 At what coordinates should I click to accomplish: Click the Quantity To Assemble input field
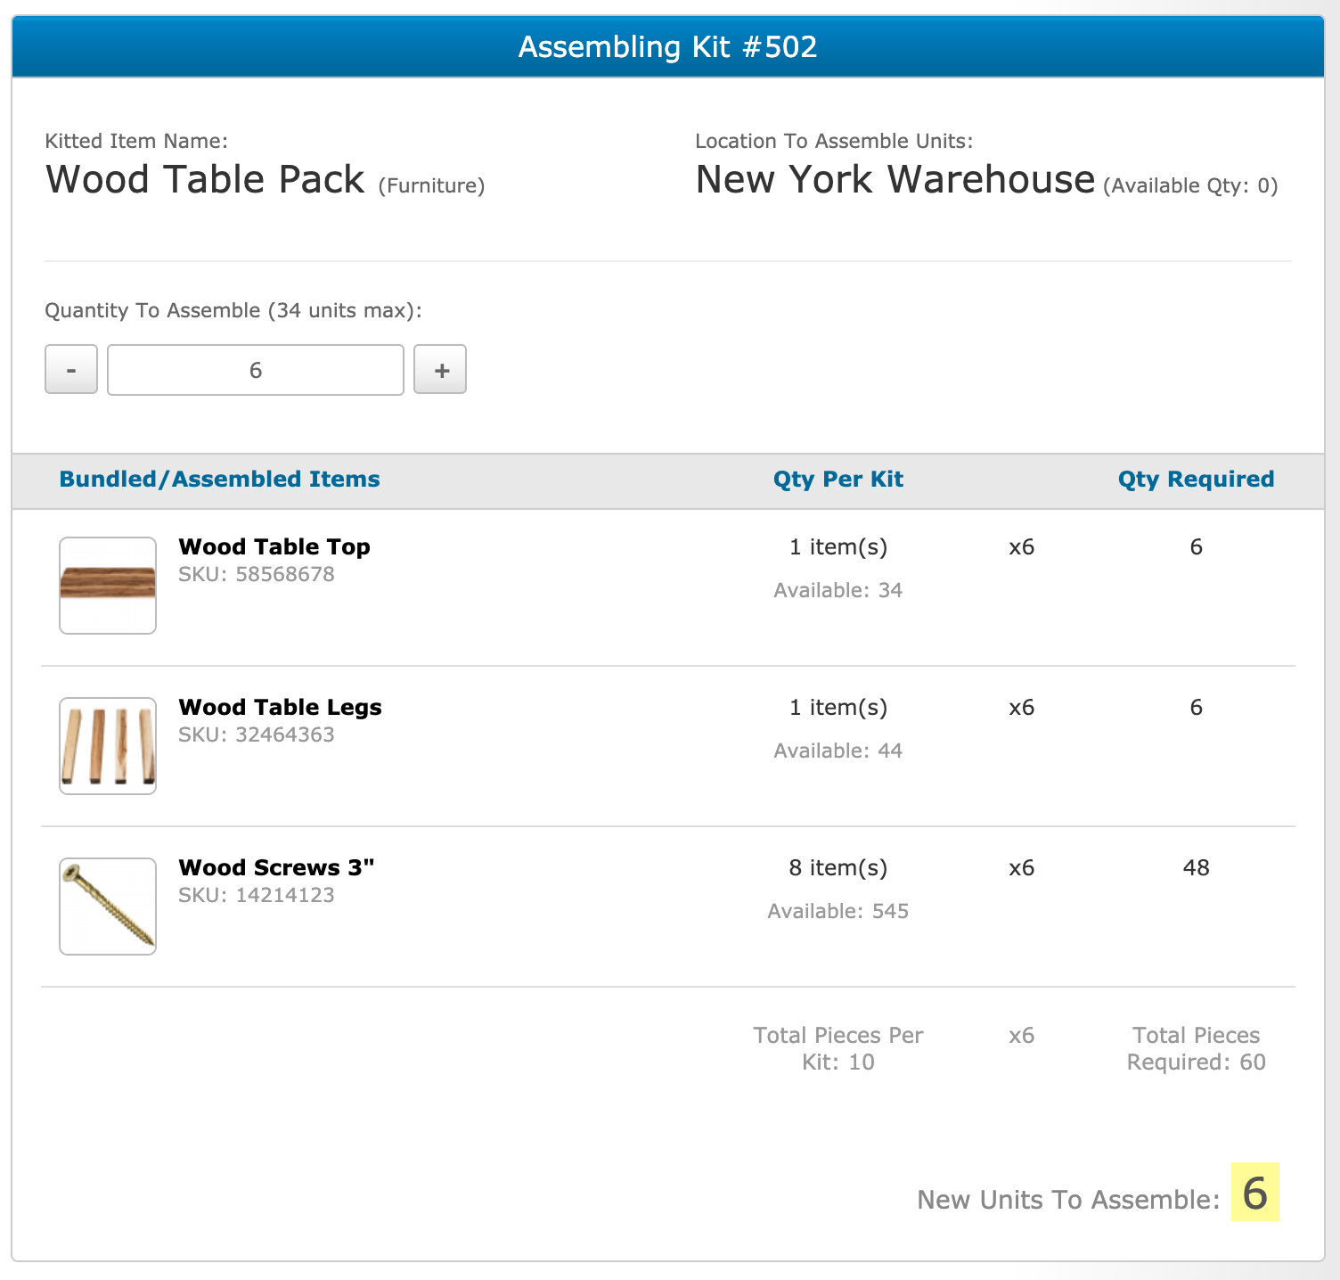(256, 370)
